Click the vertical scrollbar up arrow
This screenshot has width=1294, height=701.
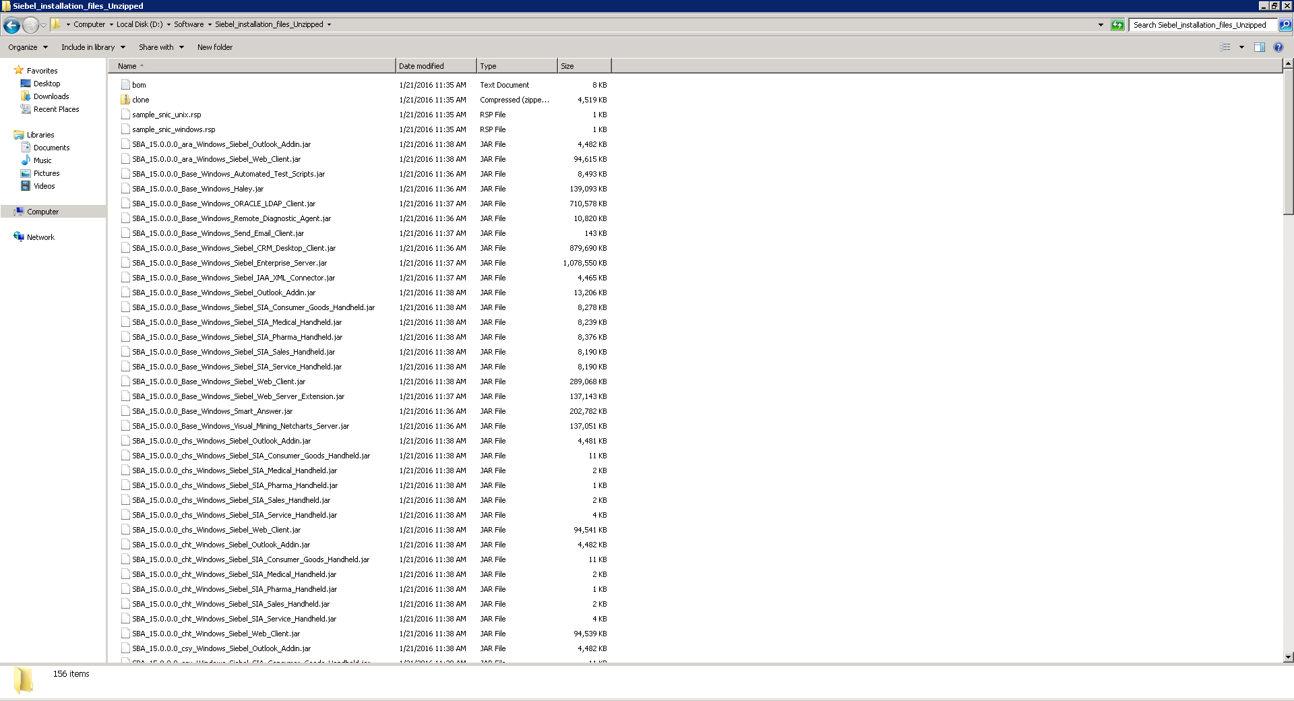tap(1288, 63)
